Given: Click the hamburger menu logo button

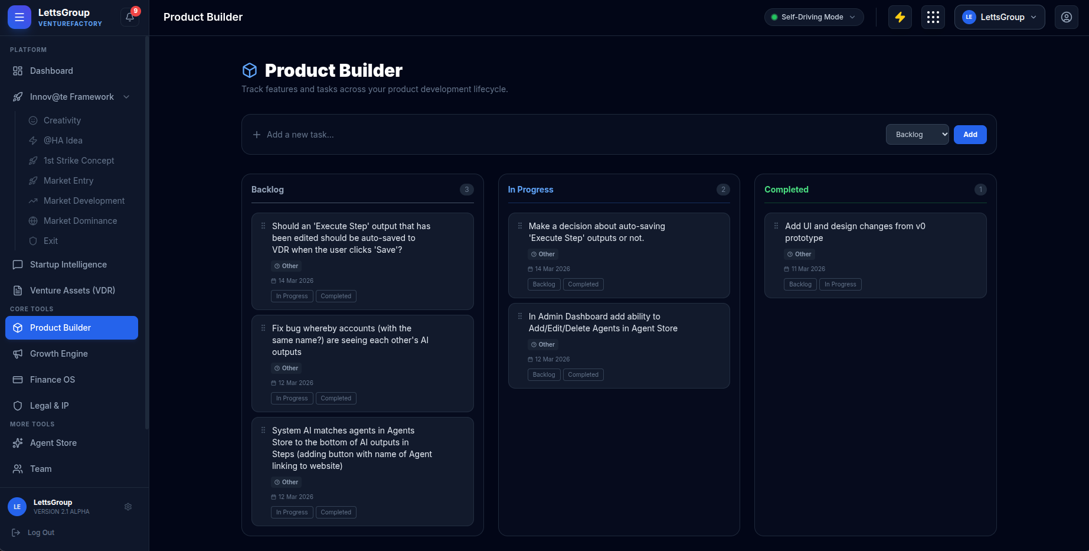Looking at the screenshot, I should click(x=19, y=17).
